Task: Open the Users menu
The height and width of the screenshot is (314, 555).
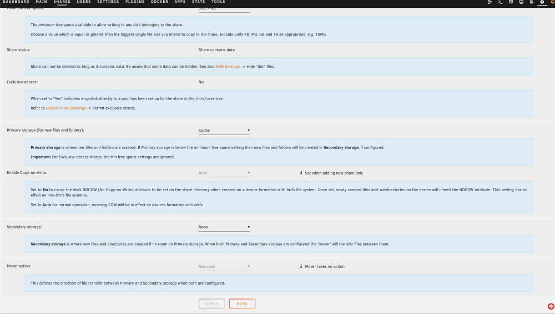Action: pos(84,2)
